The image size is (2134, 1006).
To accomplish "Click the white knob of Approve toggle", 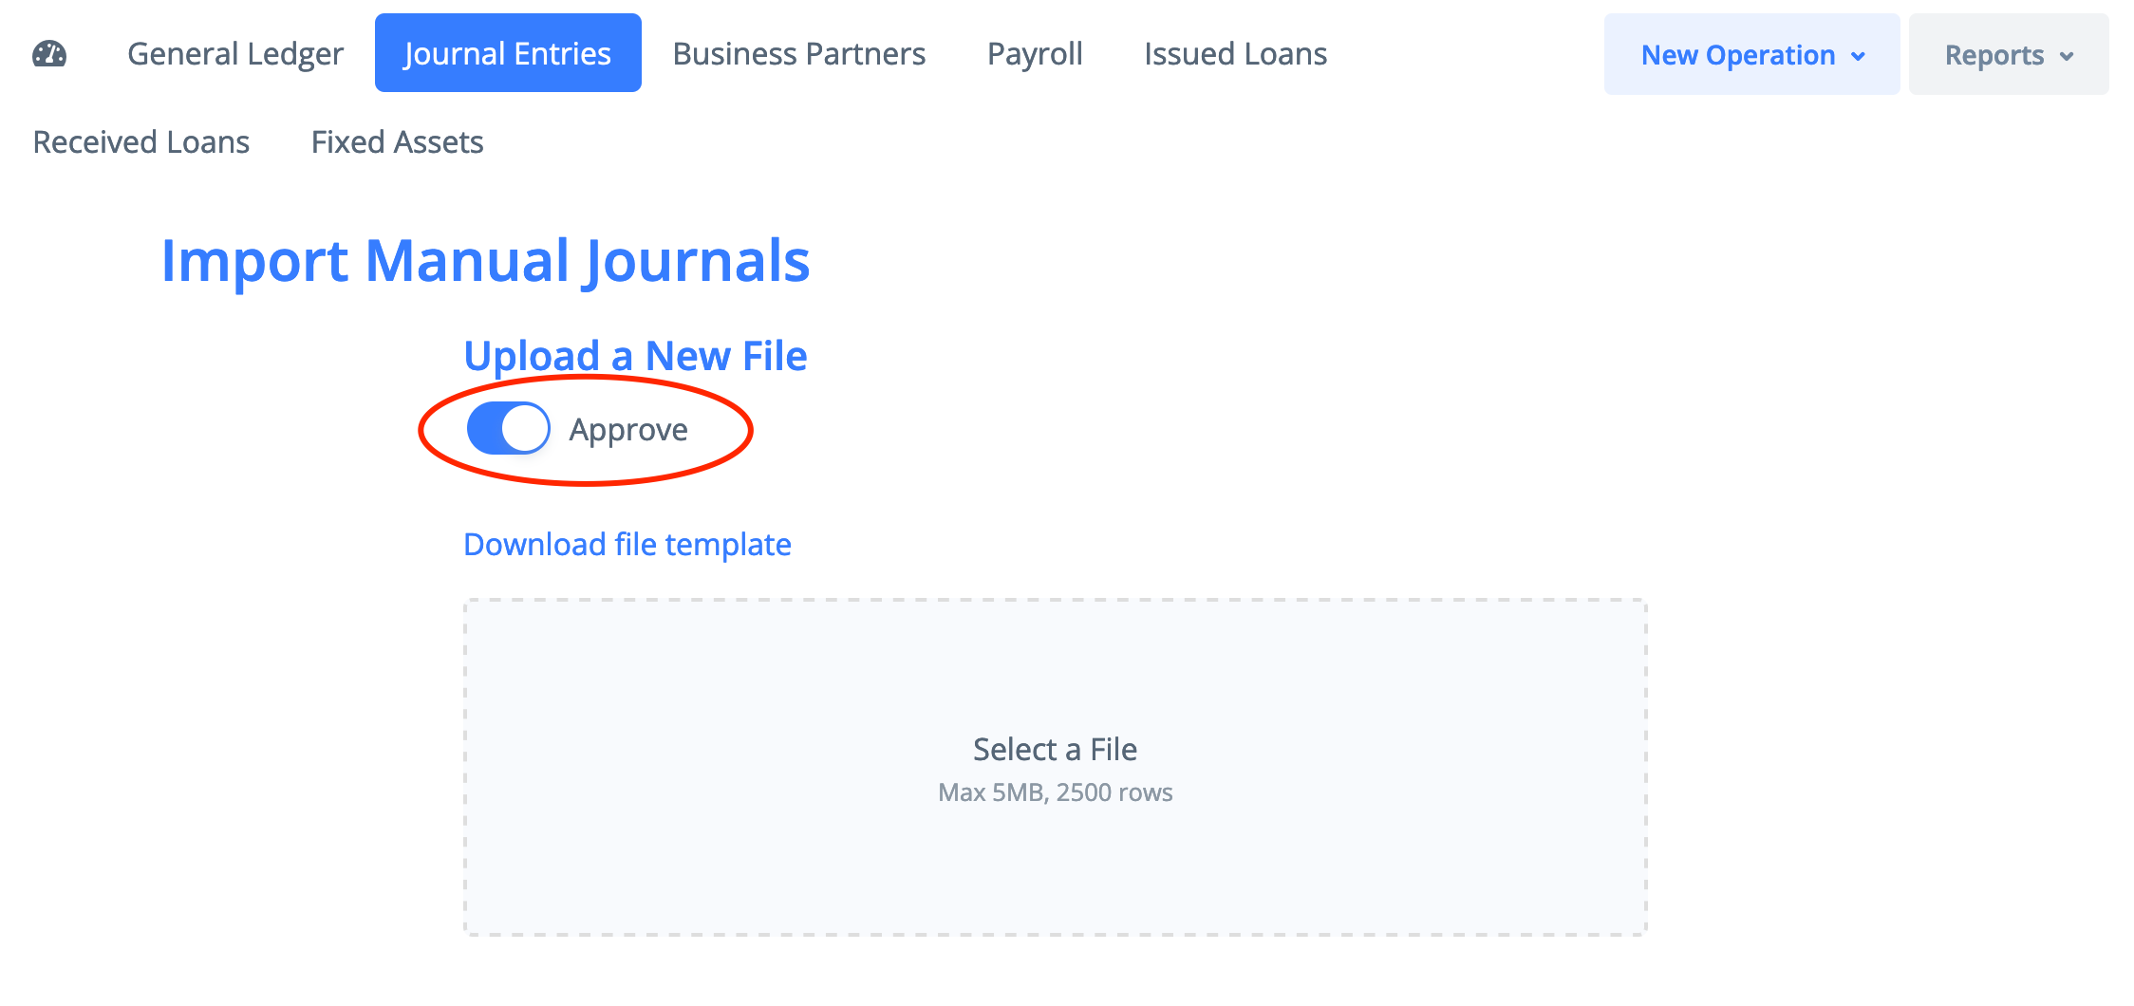I will 525,429.
